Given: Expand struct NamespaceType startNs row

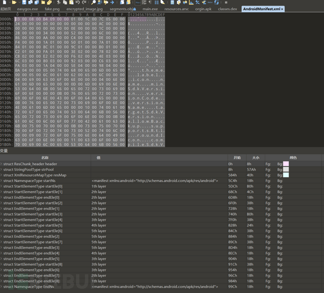Looking at the screenshot, I should click(1, 180).
